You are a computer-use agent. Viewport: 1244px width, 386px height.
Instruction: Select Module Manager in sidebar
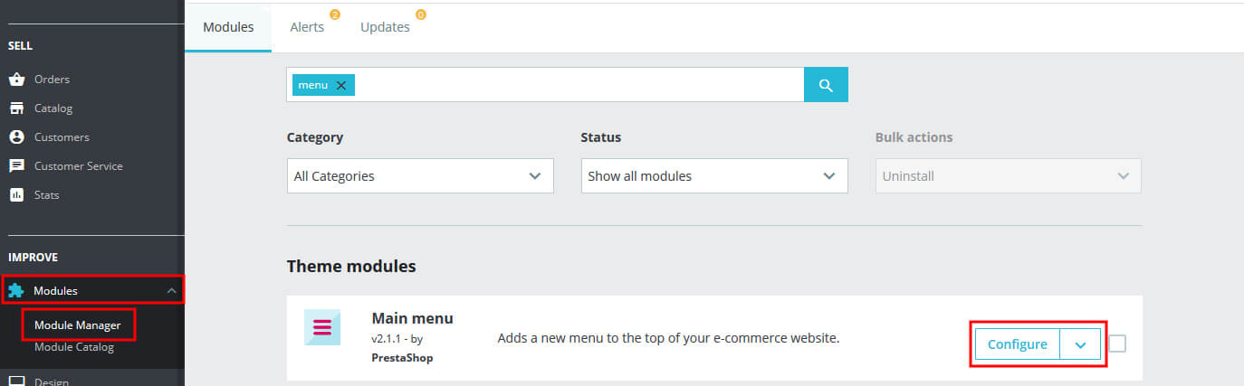pyautogui.click(x=77, y=325)
